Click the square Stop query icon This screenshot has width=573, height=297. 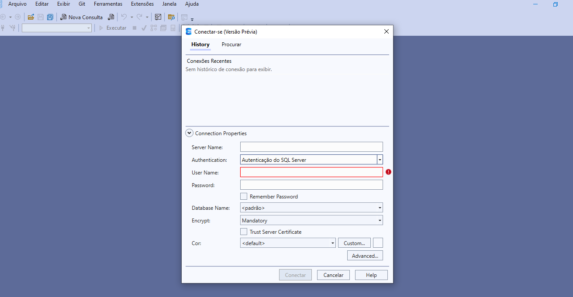click(x=135, y=28)
